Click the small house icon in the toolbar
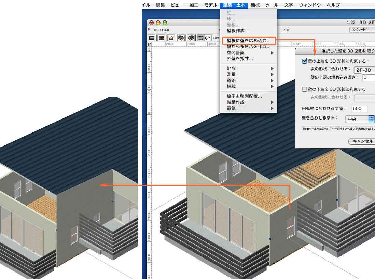 [x=171, y=38]
